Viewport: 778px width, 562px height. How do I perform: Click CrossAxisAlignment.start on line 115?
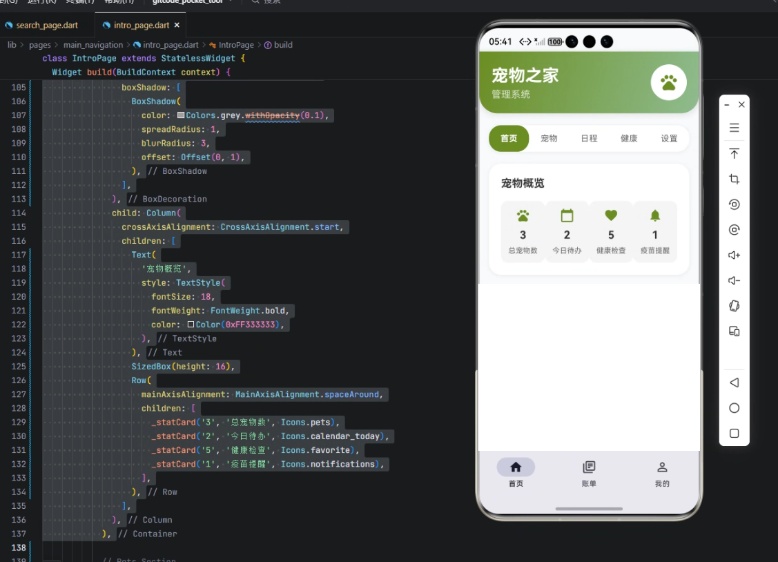280,226
